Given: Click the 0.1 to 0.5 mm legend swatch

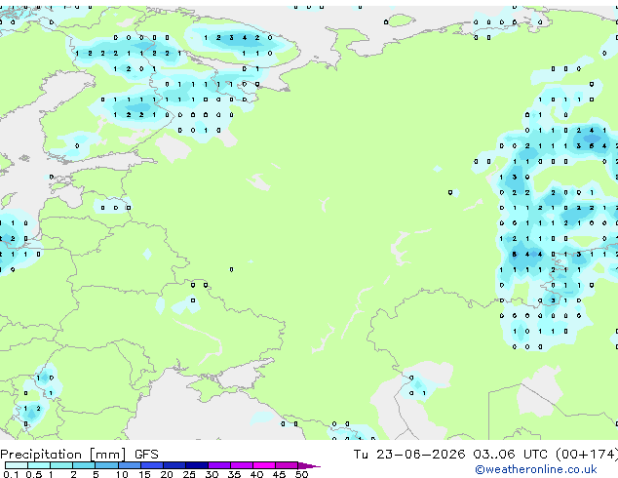Looking at the screenshot, I should click(17, 465).
